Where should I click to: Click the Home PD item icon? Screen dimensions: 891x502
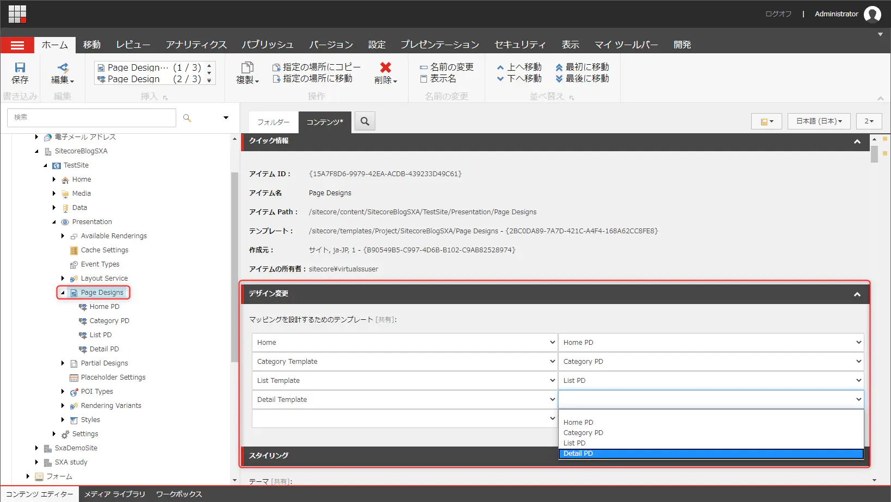(83, 307)
